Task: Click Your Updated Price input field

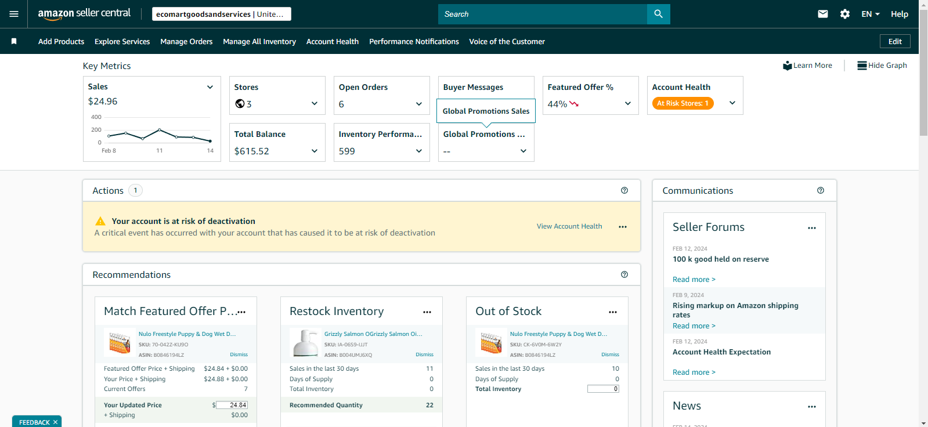Action: 232,405
